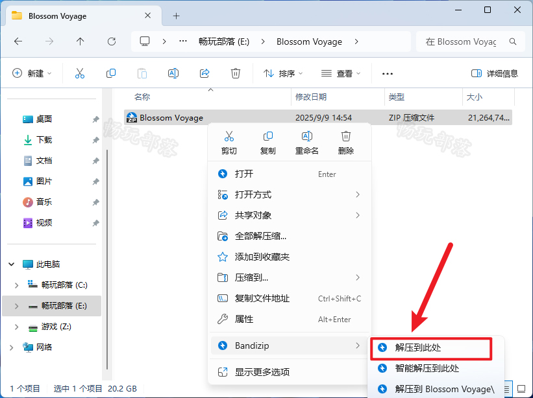Open 文档 in quick access
Screen dimensions: 533x398
44,161
